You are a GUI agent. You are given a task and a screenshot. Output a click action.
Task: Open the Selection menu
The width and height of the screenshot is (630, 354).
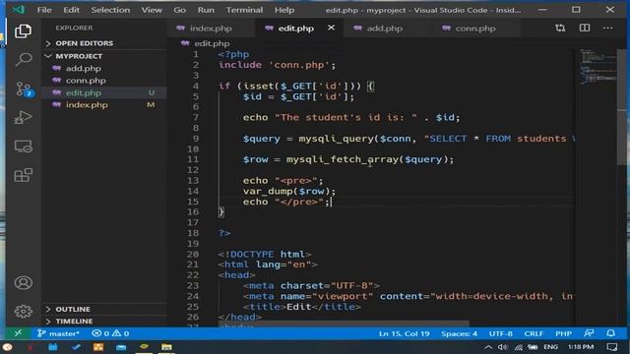point(110,10)
